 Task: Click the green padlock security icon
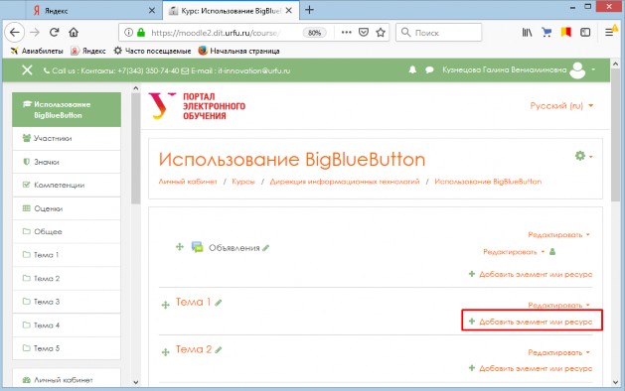click(x=141, y=33)
